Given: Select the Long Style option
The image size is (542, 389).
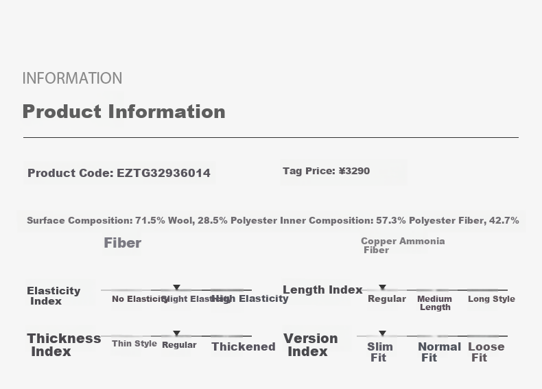Looking at the screenshot, I should (x=491, y=299).
